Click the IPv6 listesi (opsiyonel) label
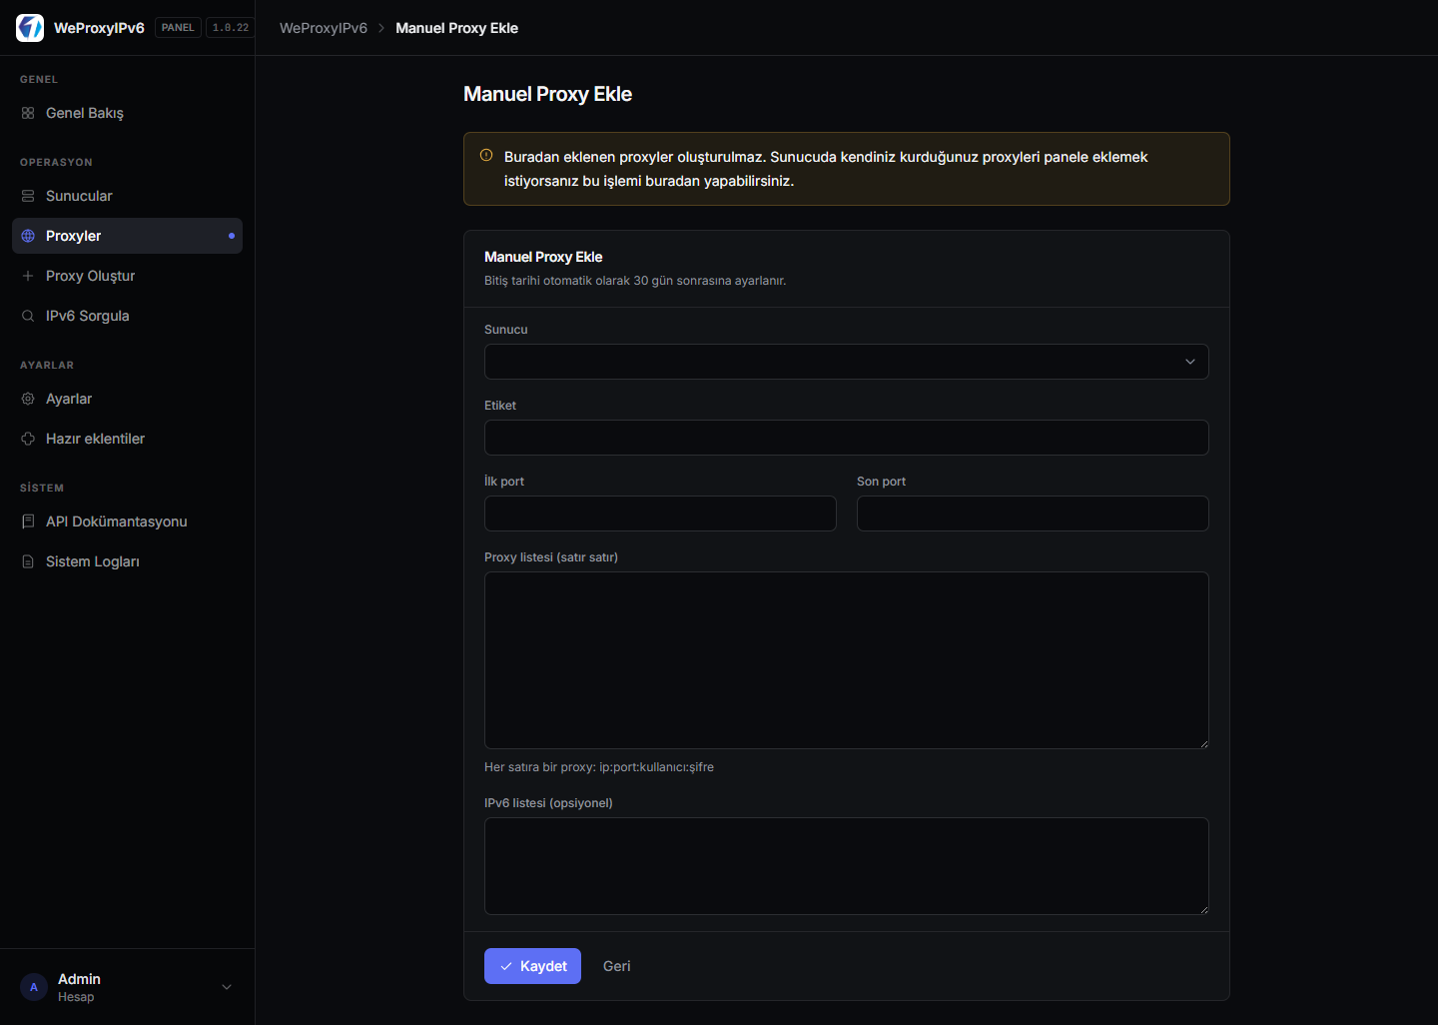1438x1025 pixels. pos(548,803)
